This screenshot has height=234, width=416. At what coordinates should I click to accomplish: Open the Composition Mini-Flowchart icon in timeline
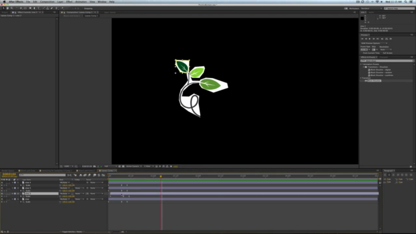[x=70, y=175]
